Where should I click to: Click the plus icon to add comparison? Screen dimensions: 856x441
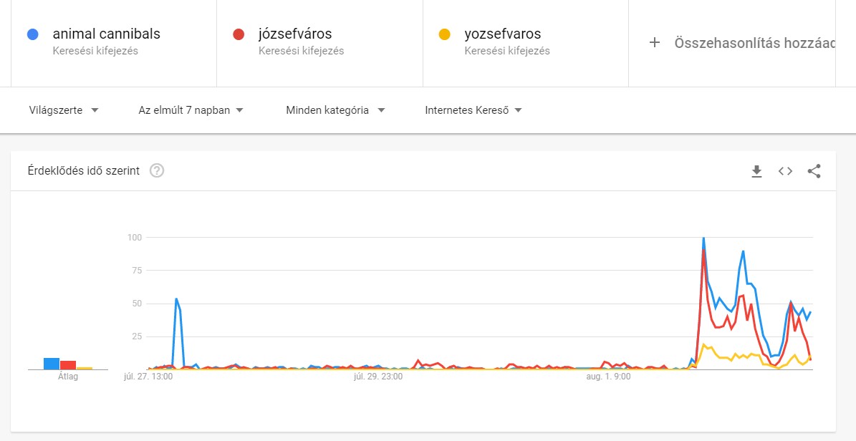pyautogui.click(x=653, y=43)
